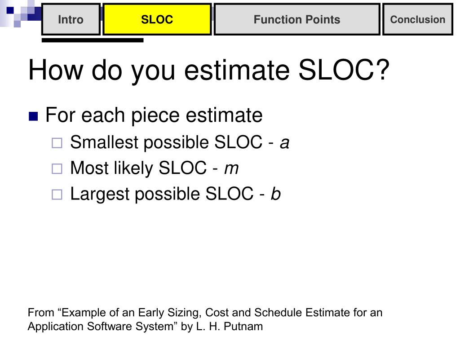Click the text For each piece estimate
Image resolution: width=460 pixels, height=345 pixels.
[x=154, y=115]
